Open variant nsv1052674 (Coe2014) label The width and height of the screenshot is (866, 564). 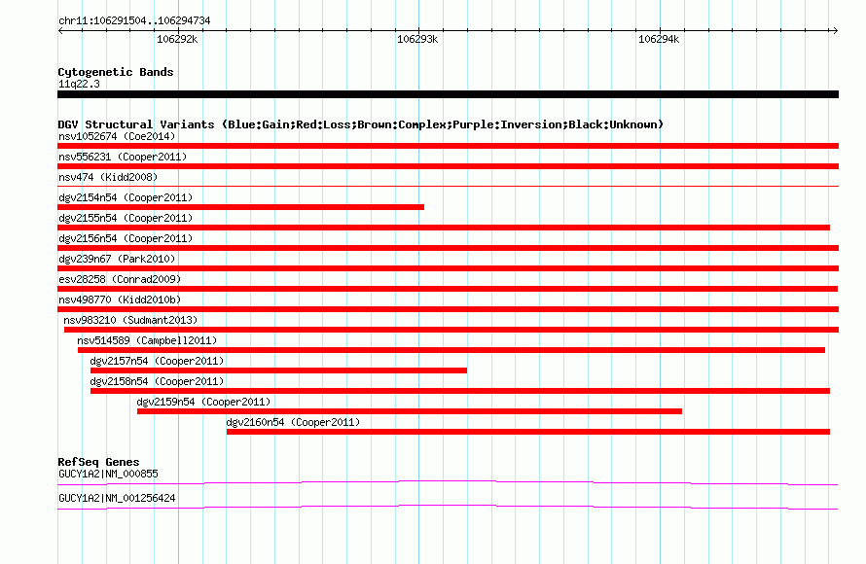117,136
